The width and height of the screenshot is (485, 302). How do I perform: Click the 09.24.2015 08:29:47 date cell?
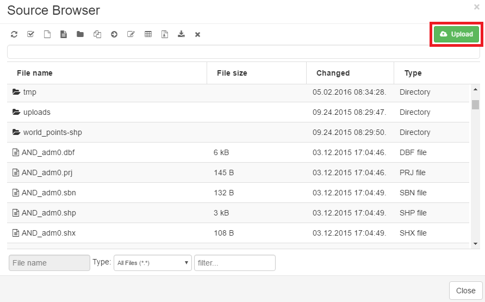point(349,112)
